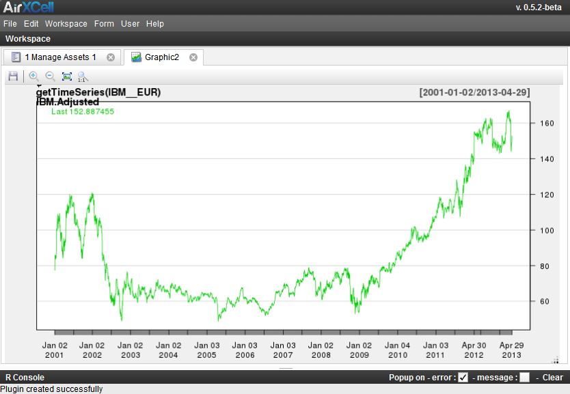This screenshot has height=394, width=570.
Task: Click the 'Apr 29 2013' x-axis label
Action: tap(511, 350)
